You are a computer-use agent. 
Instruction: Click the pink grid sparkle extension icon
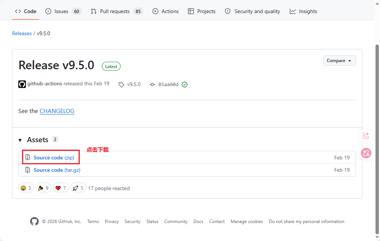pos(366,135)
